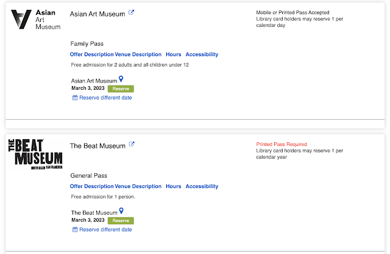Open Accessibility info for Asian Art Museum

click(202, 54)
